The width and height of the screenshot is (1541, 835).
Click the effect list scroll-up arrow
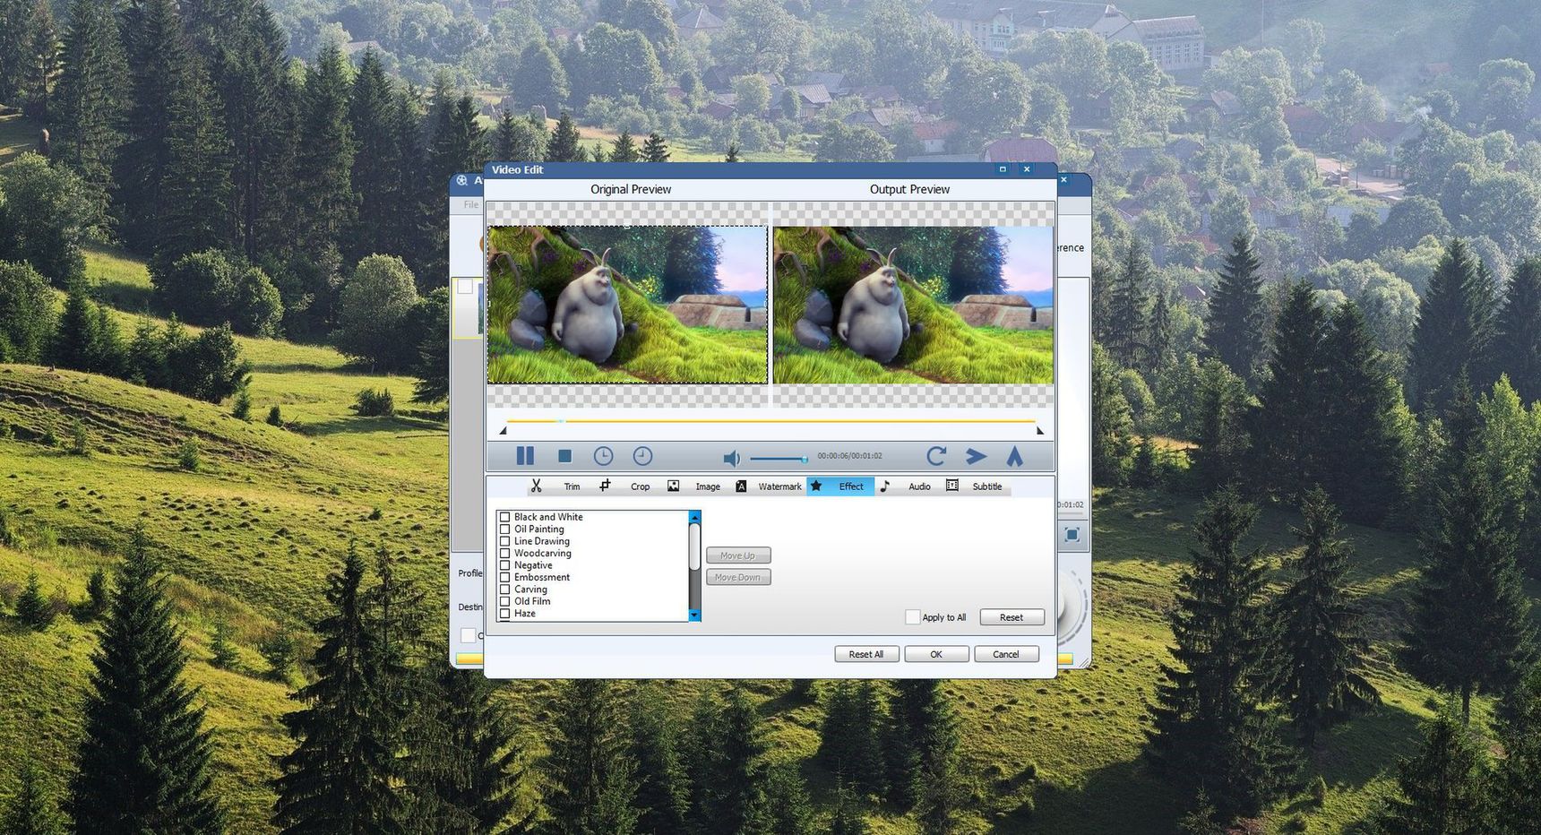tap(694, 517)
